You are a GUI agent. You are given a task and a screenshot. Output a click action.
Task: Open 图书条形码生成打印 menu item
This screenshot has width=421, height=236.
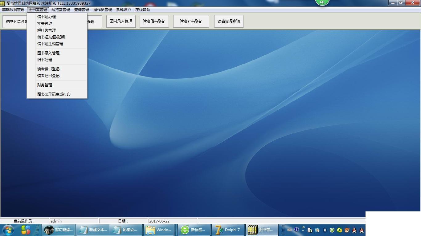pos(54,94)
